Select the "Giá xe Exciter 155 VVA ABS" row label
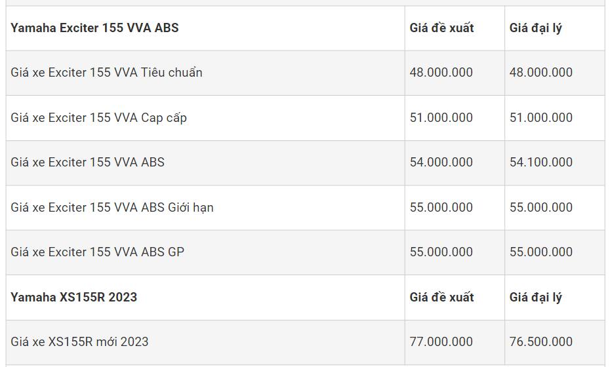 [x=87, y=163]
